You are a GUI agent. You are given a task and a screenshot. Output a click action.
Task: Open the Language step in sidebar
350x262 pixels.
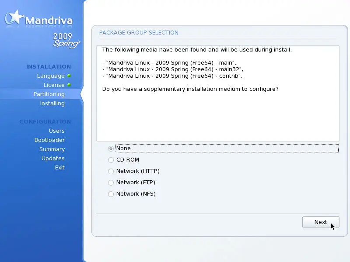click(x=51, y=76)
